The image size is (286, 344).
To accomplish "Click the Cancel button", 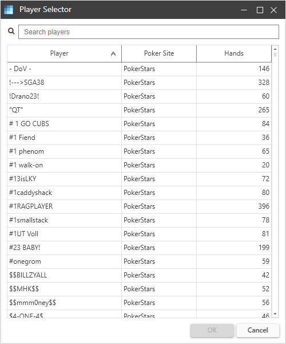I will (258, 330).
